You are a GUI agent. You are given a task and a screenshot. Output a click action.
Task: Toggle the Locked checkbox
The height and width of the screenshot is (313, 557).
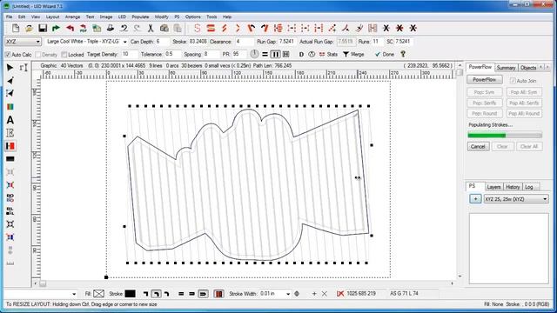(64, 55)
